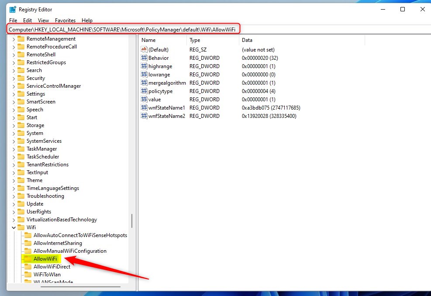Click the mergealgorithm DWORD value icon
This screenshot has width=431, height=296.
[x=144, y=83]
